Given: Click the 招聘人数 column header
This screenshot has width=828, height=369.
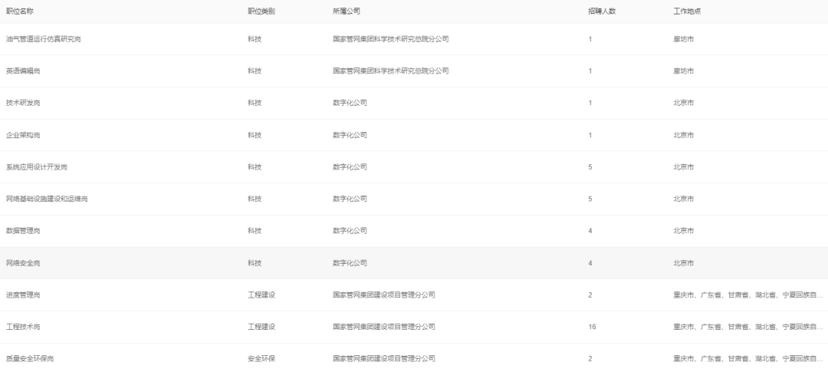Looking at the screenshot, I should coord(602,11).
